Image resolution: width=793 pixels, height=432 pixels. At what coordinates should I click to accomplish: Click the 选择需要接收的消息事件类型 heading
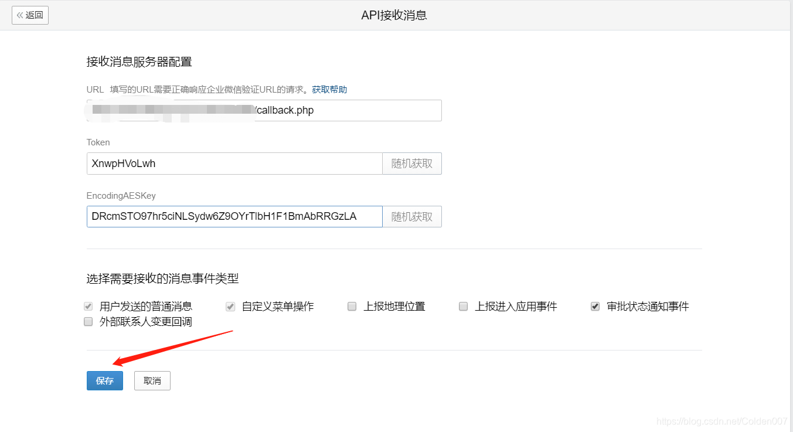[x=162, y=279]
